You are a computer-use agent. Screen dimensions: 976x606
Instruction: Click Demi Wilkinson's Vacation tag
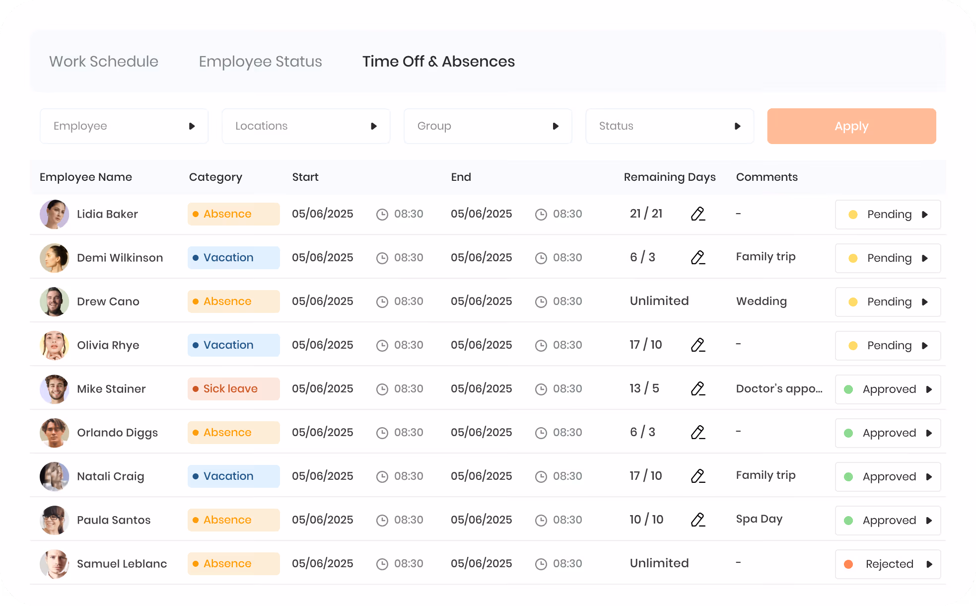pos(233,258)
